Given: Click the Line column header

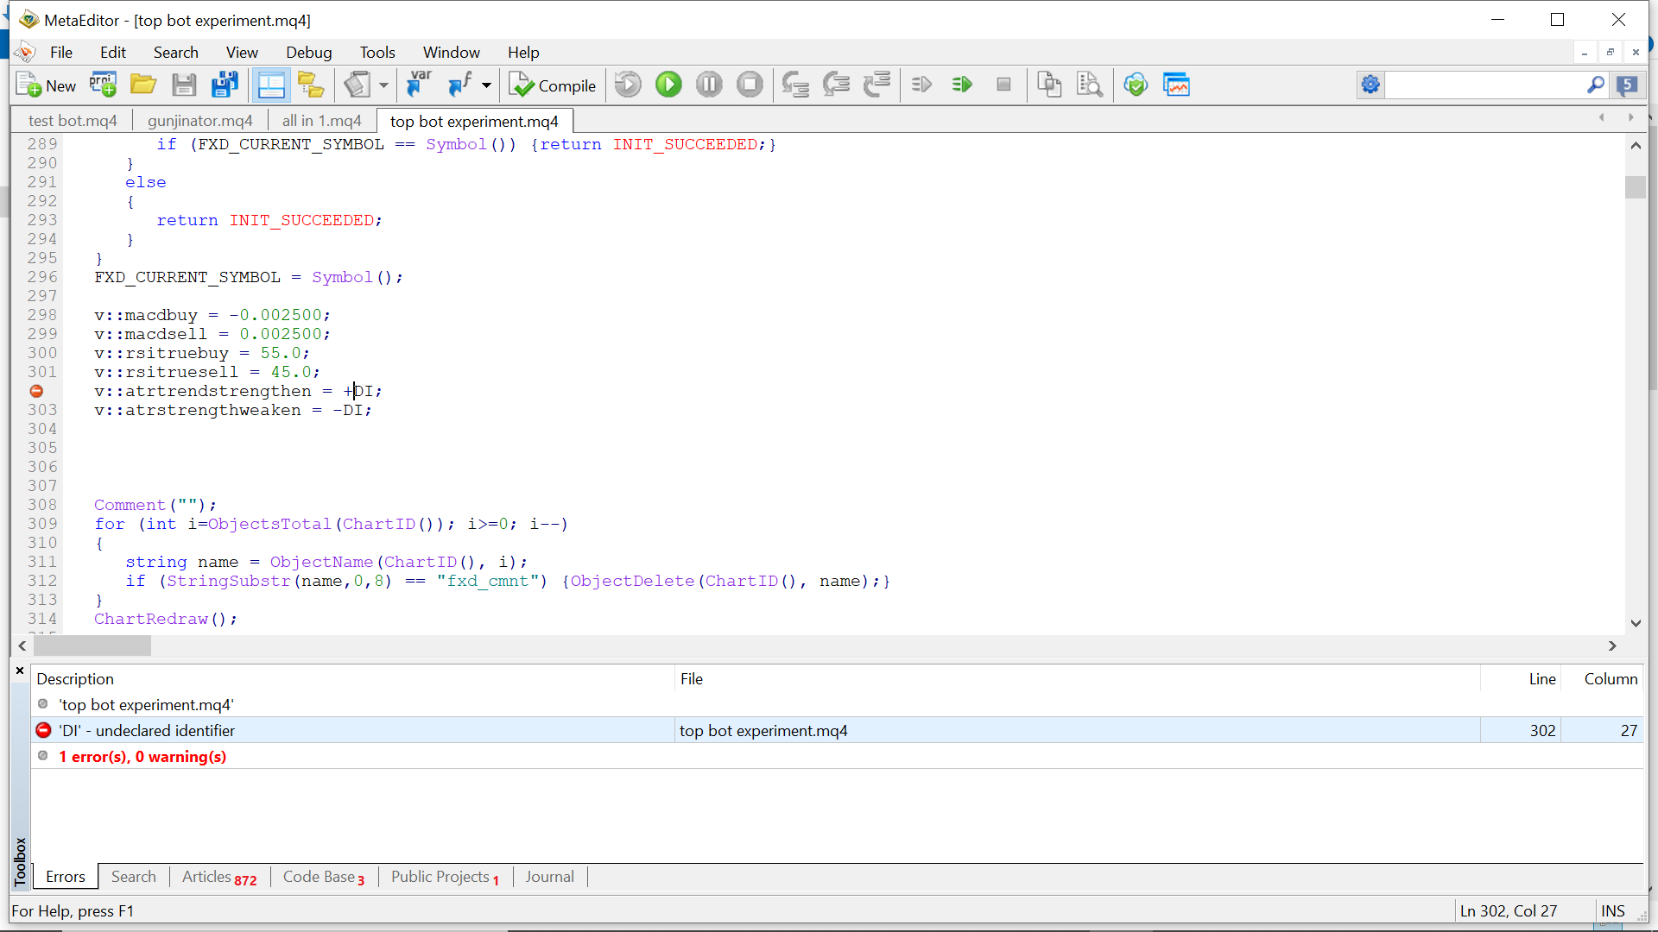Looking at the screenshot, I should [1521, 679].
